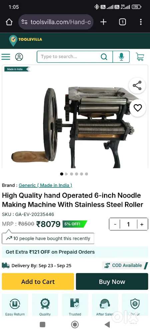Increase the quantity with plus button

click(x=142, y=224)
